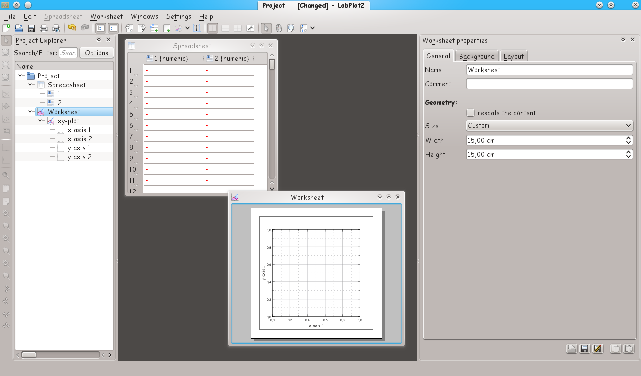Click the Print preview toolbar icon
The width and height of the screenshot is (641, 376).
56,28
